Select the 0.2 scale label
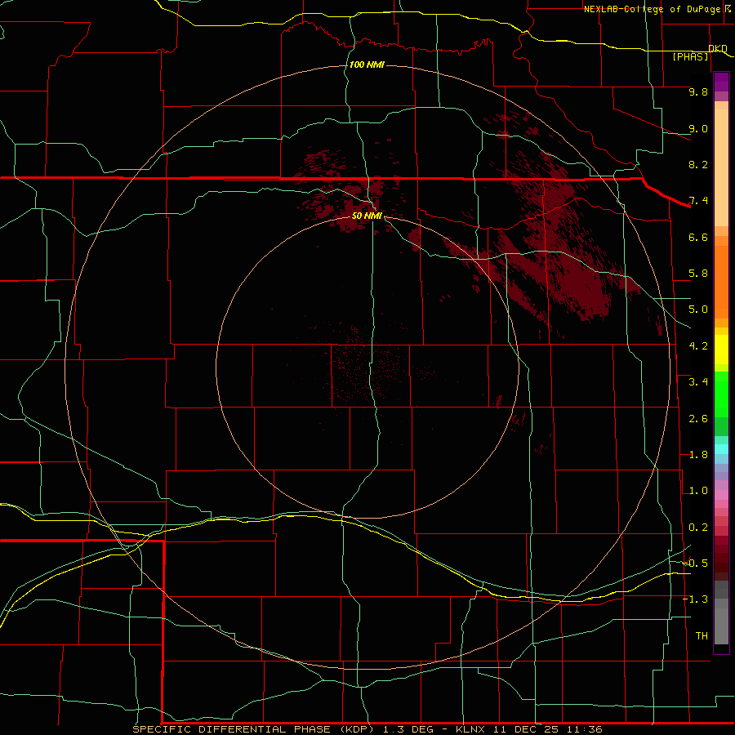 (698, 528)
